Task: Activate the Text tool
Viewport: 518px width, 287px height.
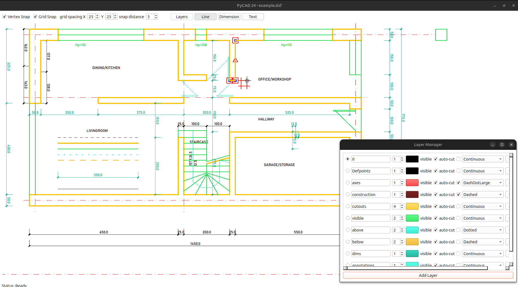Action: [x=253, y=17]
